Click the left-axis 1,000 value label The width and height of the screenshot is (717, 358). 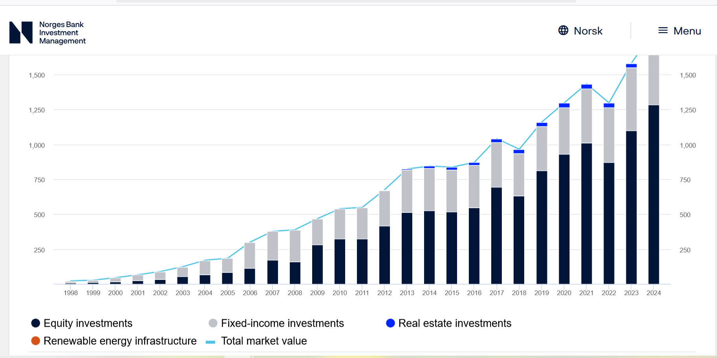pos(37,145)
